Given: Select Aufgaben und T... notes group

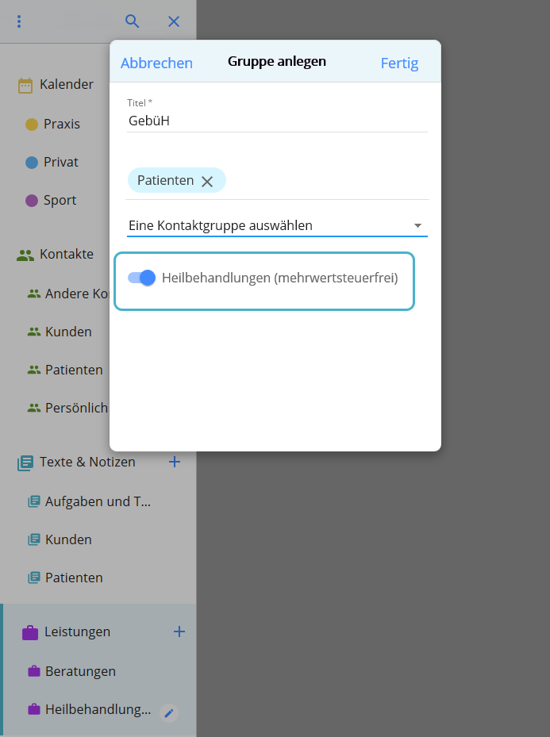Looking at the screenshot, I should click(x=97, y=501).
